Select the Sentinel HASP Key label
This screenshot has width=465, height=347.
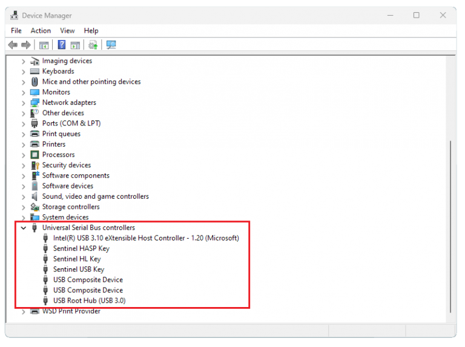(x=81, y=248)
